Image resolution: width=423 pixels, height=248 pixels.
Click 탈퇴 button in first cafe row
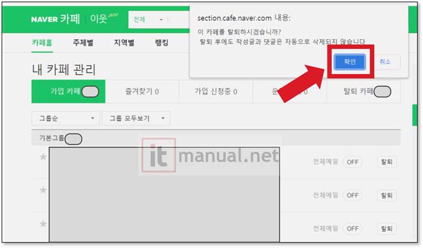click(x=387, y=162)
